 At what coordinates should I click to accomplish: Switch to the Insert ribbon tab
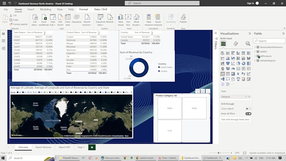pyautogui.click(x=31, y=9)
